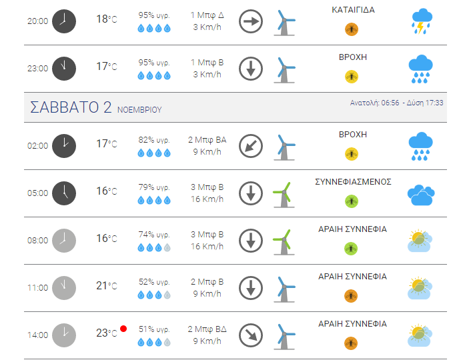Viewport: 459px width, 362px height.
Task: Click the orange mosquito badge under ΚΑΤΑΙΓΙΔΑ
Action: click(352, 29)
